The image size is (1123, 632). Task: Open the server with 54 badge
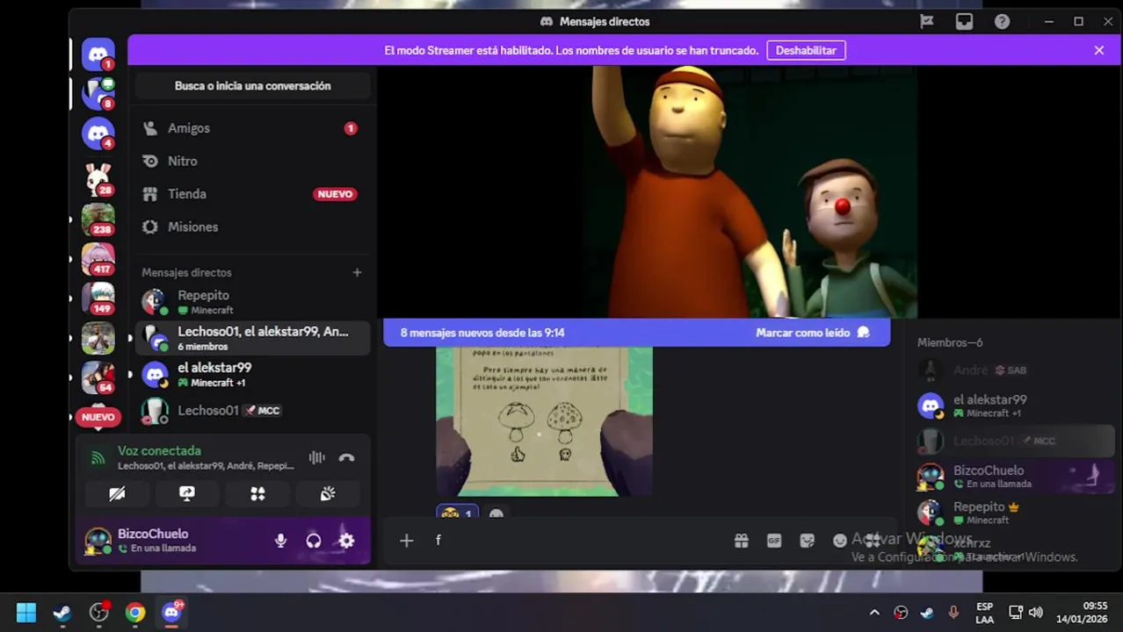[98, 377]
